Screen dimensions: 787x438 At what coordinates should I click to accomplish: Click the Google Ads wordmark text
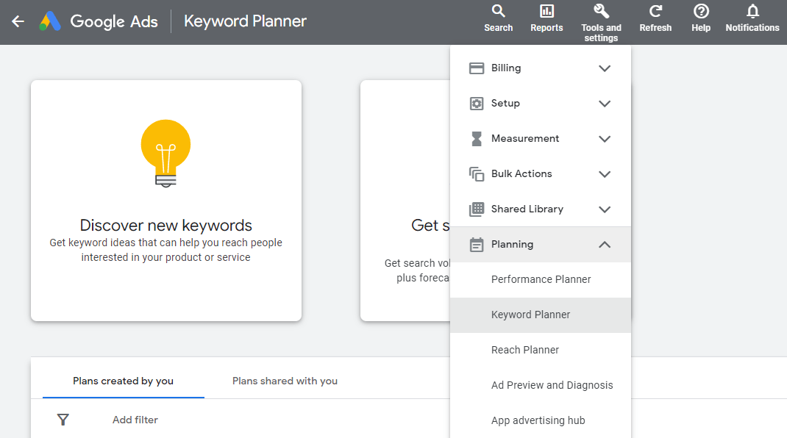(114, 21)
